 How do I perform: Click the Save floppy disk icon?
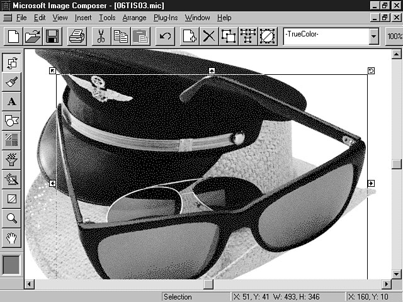pyautogui.click(x=52, y=36)
